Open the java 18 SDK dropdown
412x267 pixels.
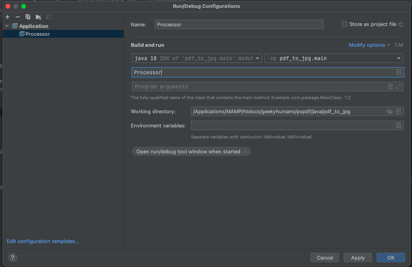coord(258,58)
